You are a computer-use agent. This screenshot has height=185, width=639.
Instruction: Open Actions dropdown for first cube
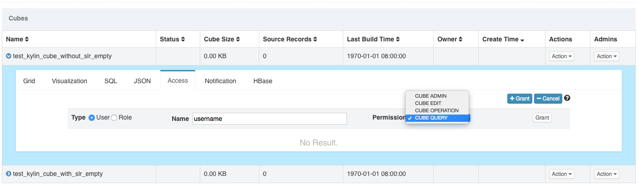tap(562, 56)
